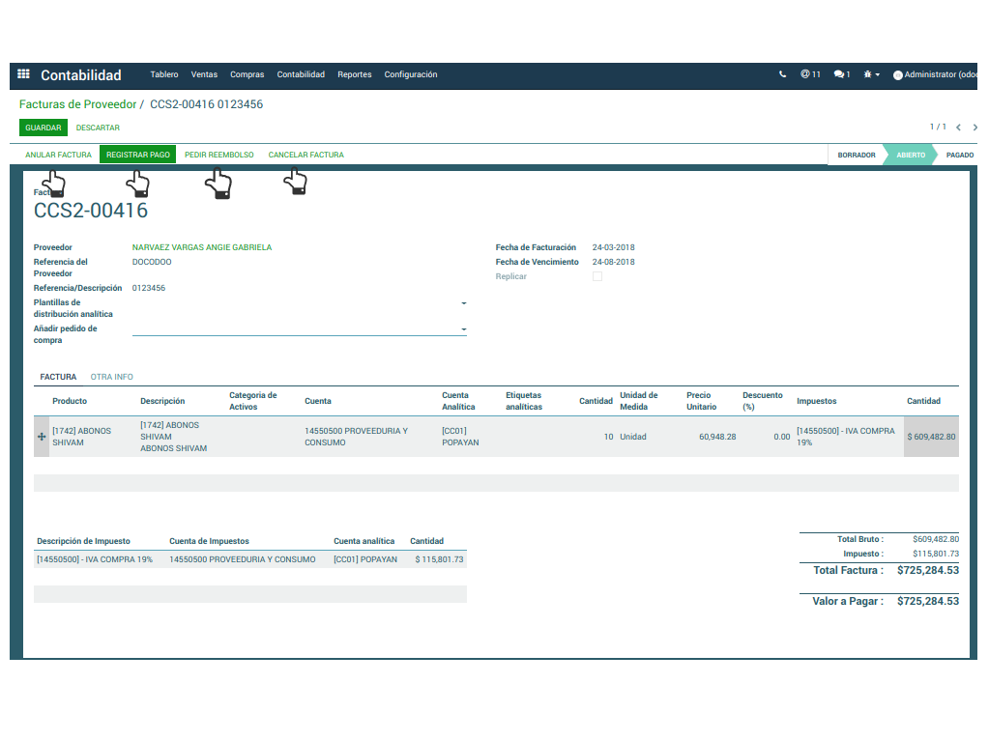Select the PAGADO status stage
This screenshot has height=741, width=989.
coord(959,155)
